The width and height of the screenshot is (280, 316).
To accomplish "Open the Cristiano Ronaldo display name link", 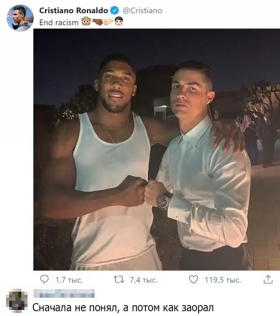I will pos(73,11).
